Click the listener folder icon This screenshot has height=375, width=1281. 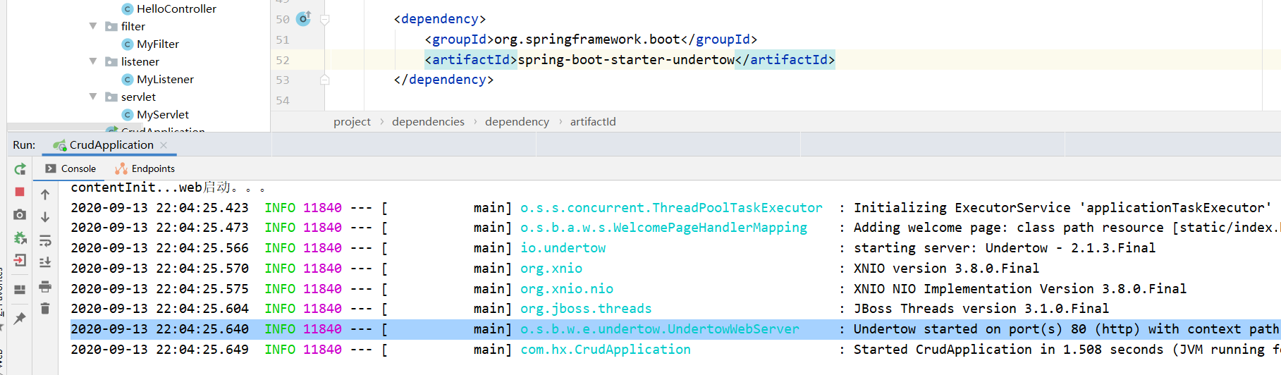(111, 62)
